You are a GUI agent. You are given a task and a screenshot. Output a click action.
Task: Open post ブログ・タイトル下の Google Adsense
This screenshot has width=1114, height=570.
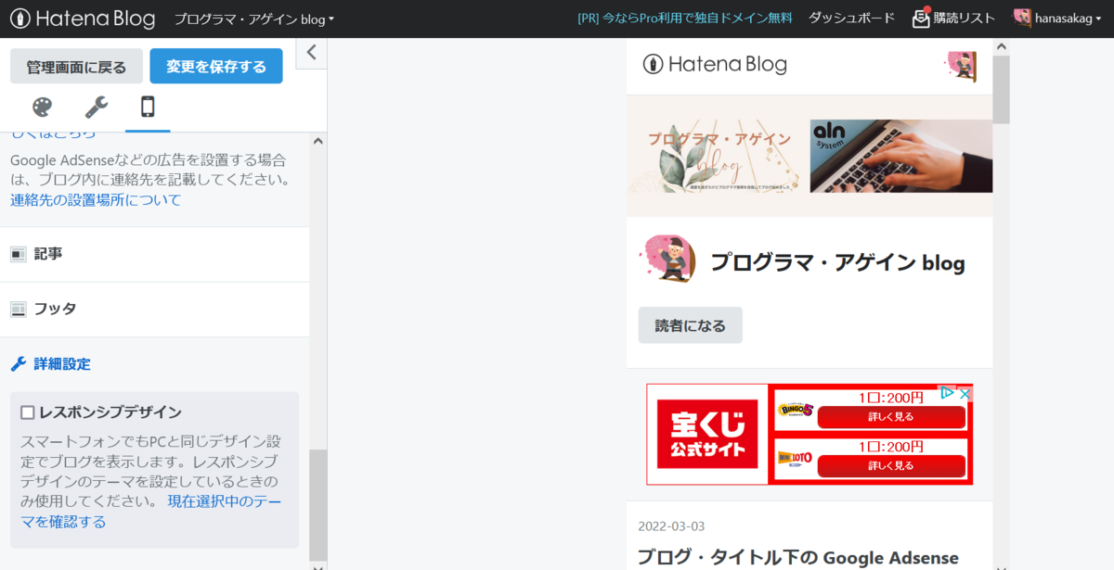click(797, 557)
